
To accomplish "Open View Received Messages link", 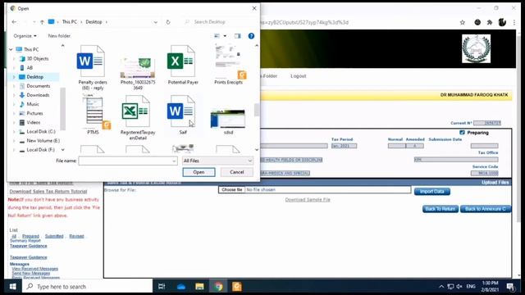I will 34,269.
